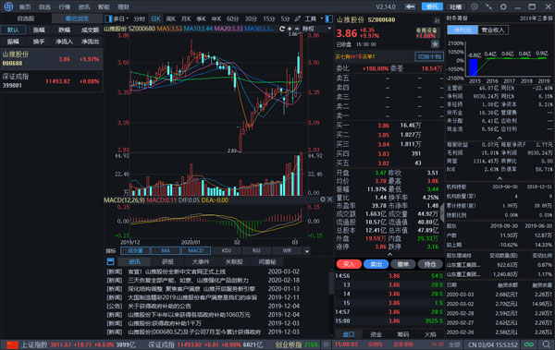Viewport: 555px width, 350px height.
Task: Open the chat bubble message icon
Action: 475,6
